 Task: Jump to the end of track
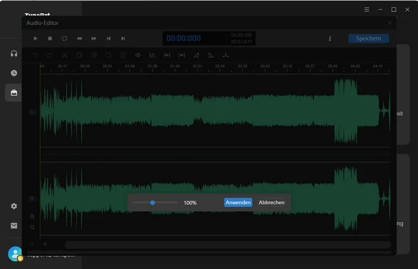pyautogui.click(x=123, y=38)
